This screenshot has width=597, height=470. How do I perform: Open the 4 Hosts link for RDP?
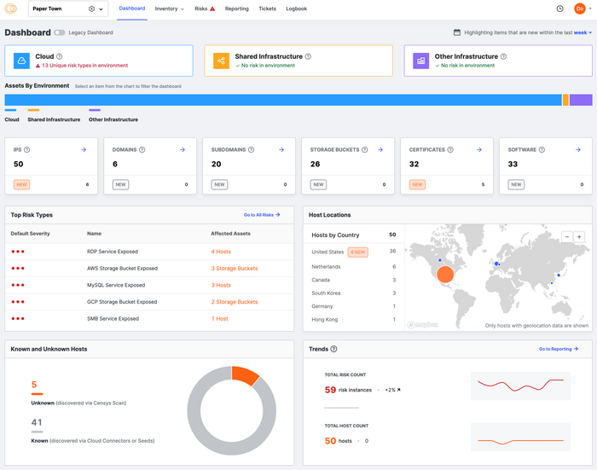(x=221, y=252)
